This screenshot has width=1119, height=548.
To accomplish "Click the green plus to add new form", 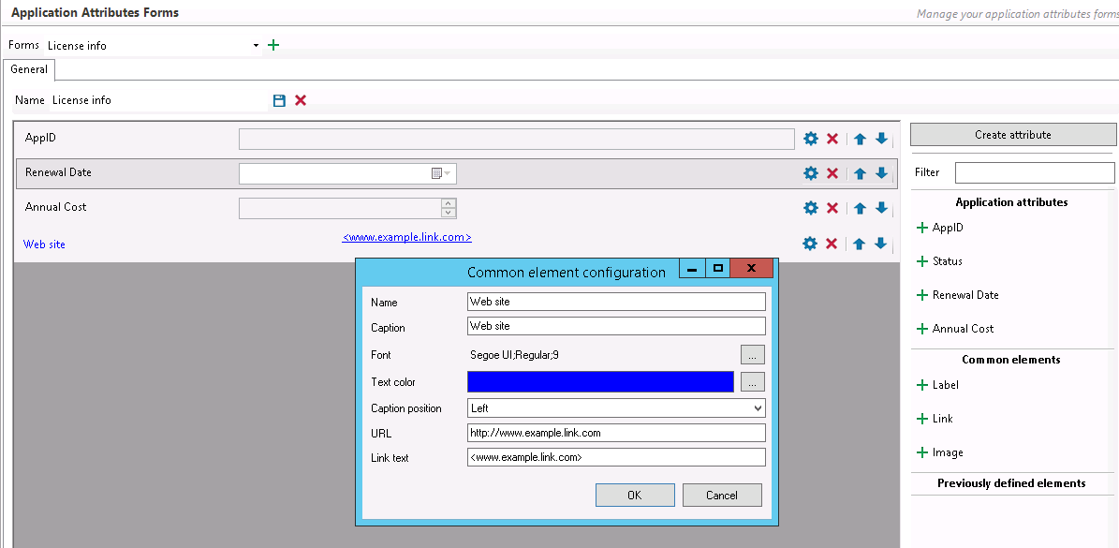I will coord(273,45).
